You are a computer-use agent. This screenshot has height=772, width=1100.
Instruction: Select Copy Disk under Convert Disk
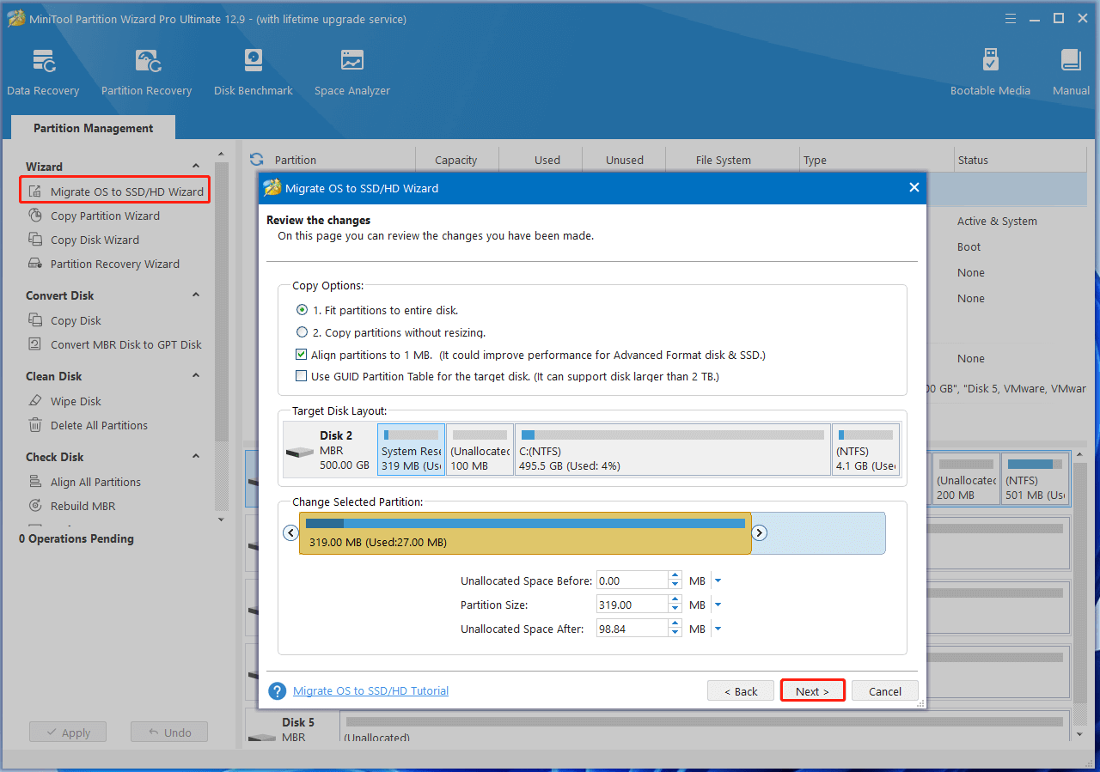[76, 320]
